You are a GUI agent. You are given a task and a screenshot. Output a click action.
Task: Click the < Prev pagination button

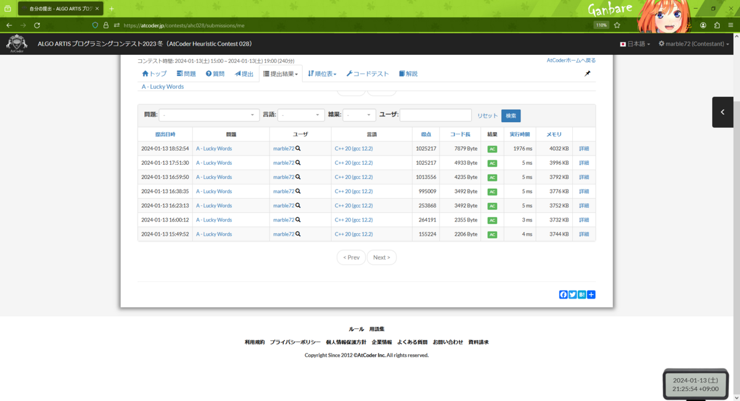[351, 257]
